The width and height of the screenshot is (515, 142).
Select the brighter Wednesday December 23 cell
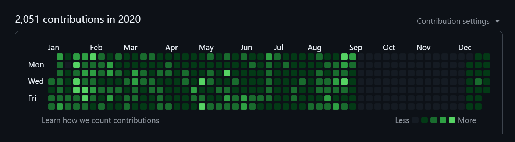[478, 81]
